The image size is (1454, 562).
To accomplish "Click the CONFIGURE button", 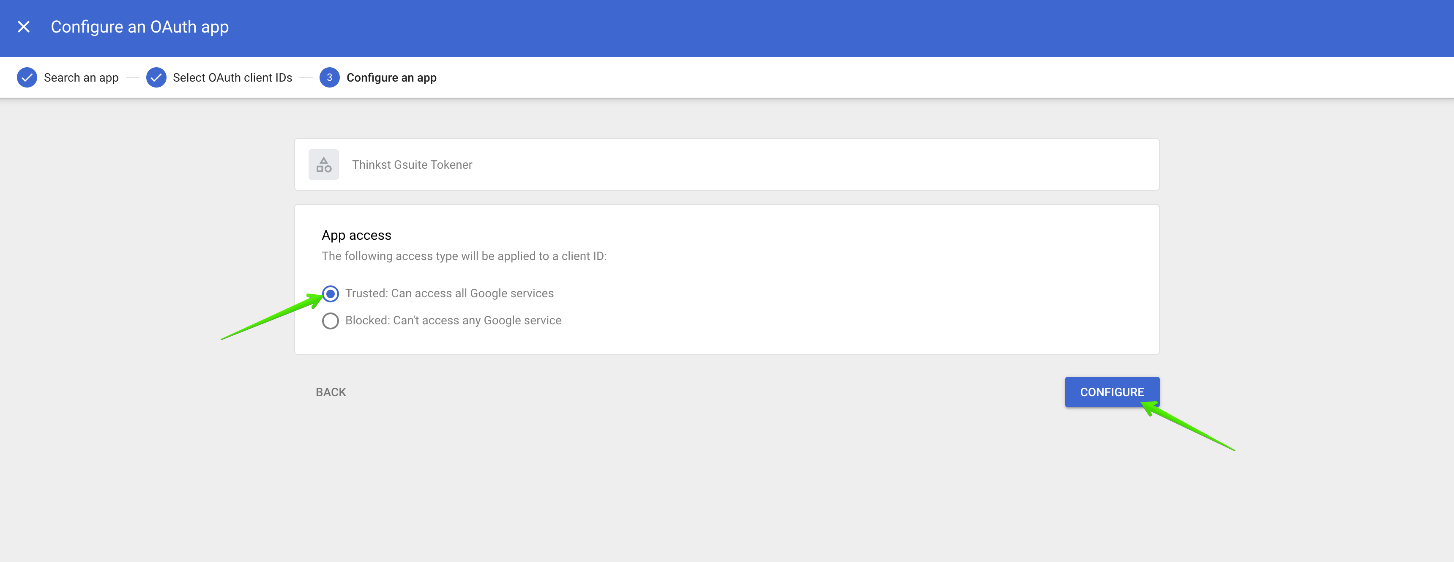I will point(1112,392).
